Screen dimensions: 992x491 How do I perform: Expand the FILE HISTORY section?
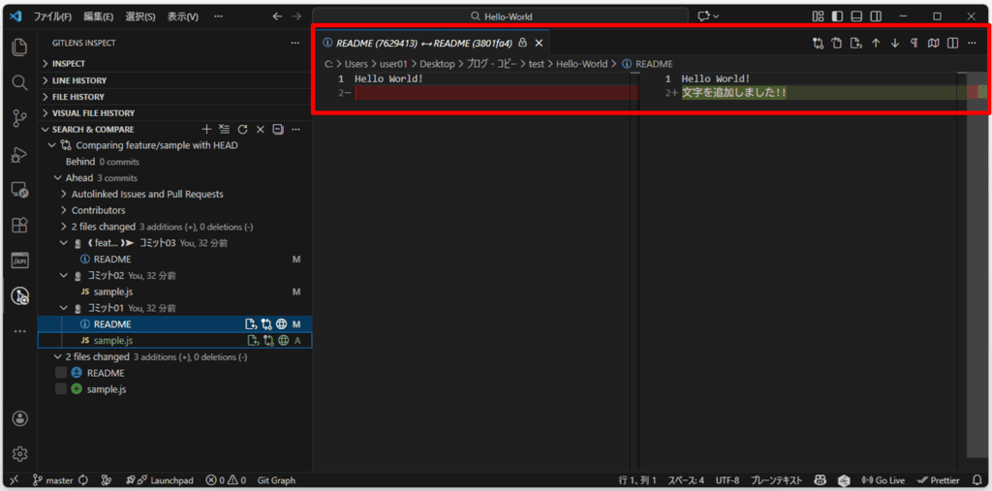174,97
